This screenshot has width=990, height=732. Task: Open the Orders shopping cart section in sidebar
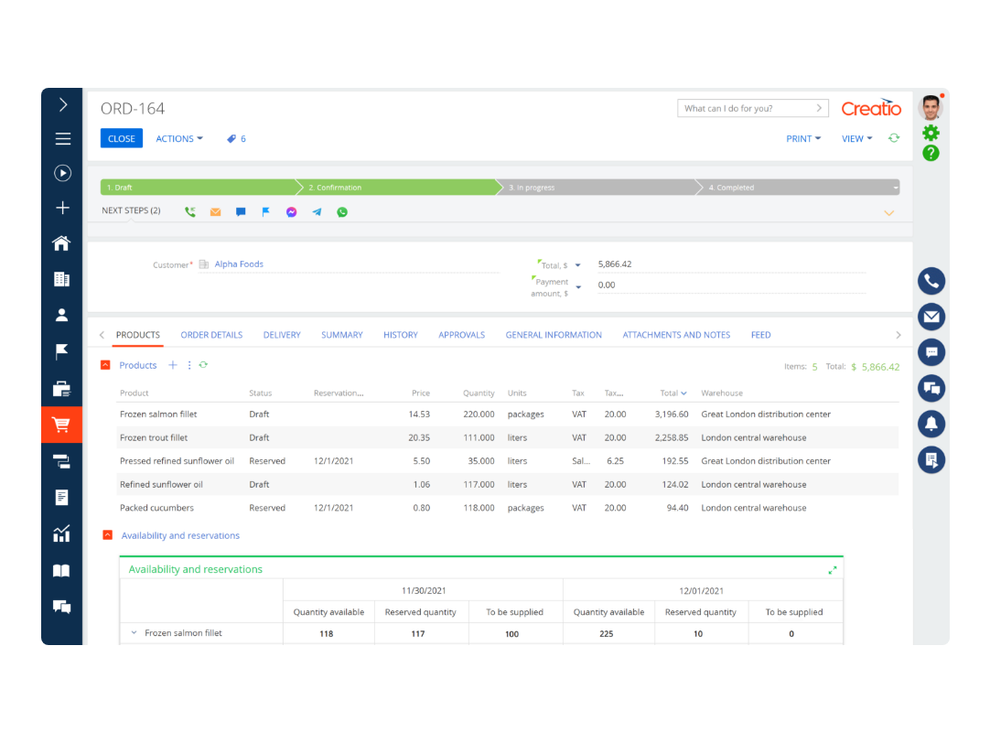pos(61,425)
